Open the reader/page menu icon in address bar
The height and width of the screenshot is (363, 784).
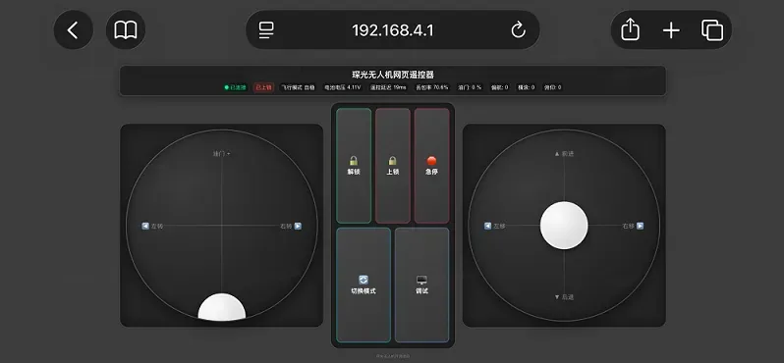266,30
